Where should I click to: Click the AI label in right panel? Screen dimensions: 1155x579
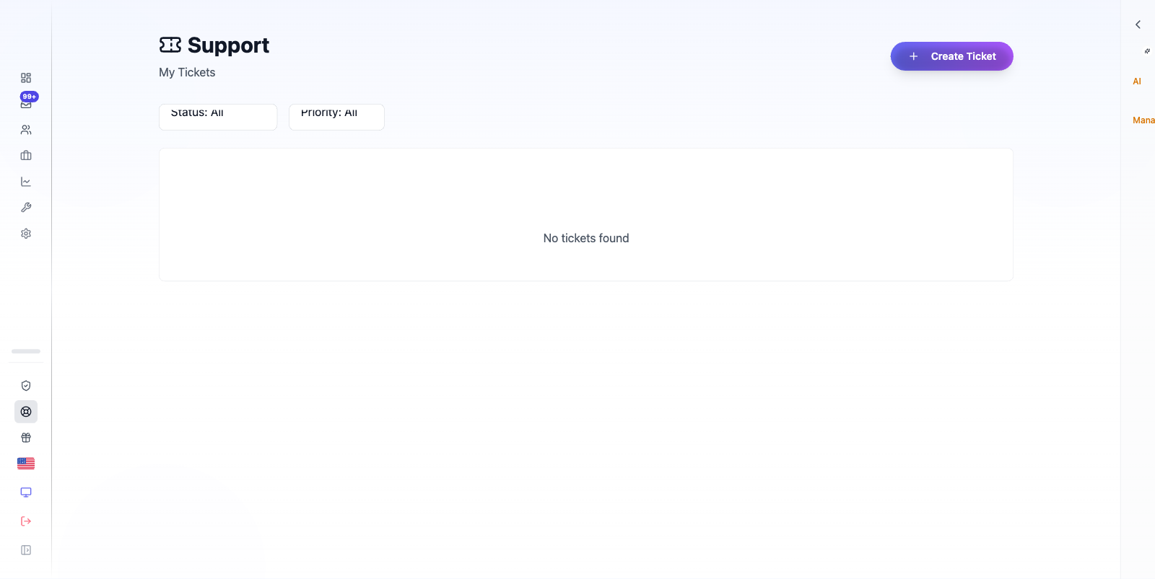pyautogui.click(x=1137, y=81)
